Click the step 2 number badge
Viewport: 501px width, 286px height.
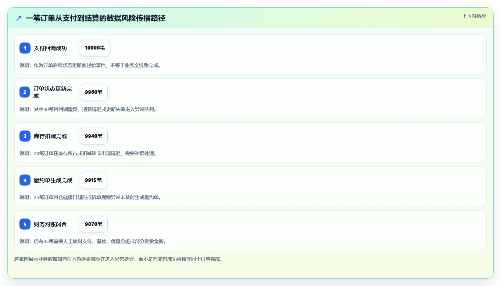pyautogui.click(x=25, y=92)
